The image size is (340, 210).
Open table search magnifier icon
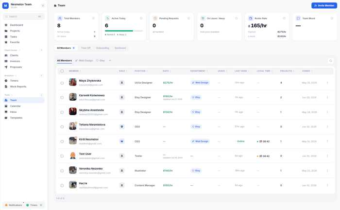point(330,61)
